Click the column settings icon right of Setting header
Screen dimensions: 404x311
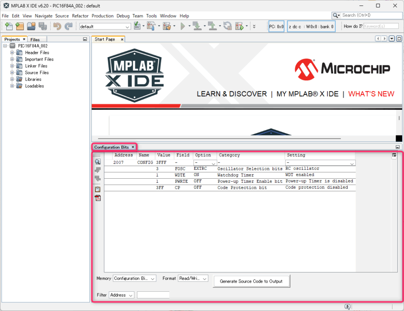(x=394, y=155)
